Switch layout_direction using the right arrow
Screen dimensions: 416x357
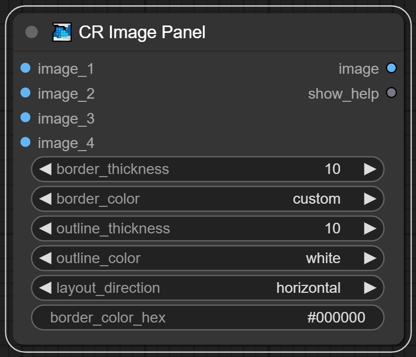(x=370, y=288)
